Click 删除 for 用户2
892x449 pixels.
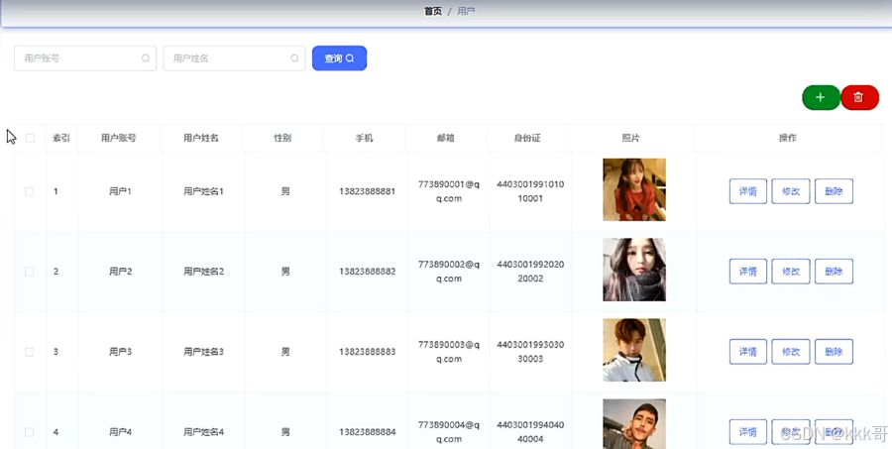tap(834, 272)
